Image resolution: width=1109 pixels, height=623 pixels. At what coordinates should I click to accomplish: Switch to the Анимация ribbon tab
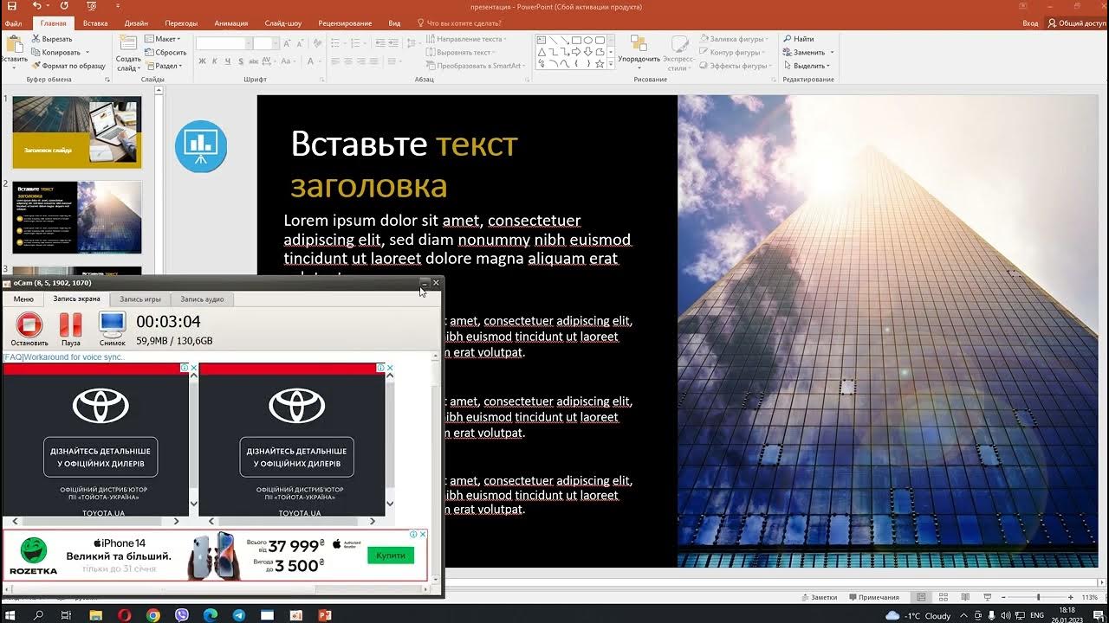point(231,23)
